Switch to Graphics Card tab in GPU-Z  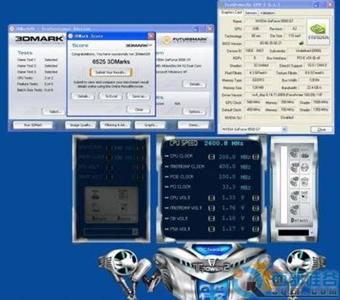tap(232, 12)
